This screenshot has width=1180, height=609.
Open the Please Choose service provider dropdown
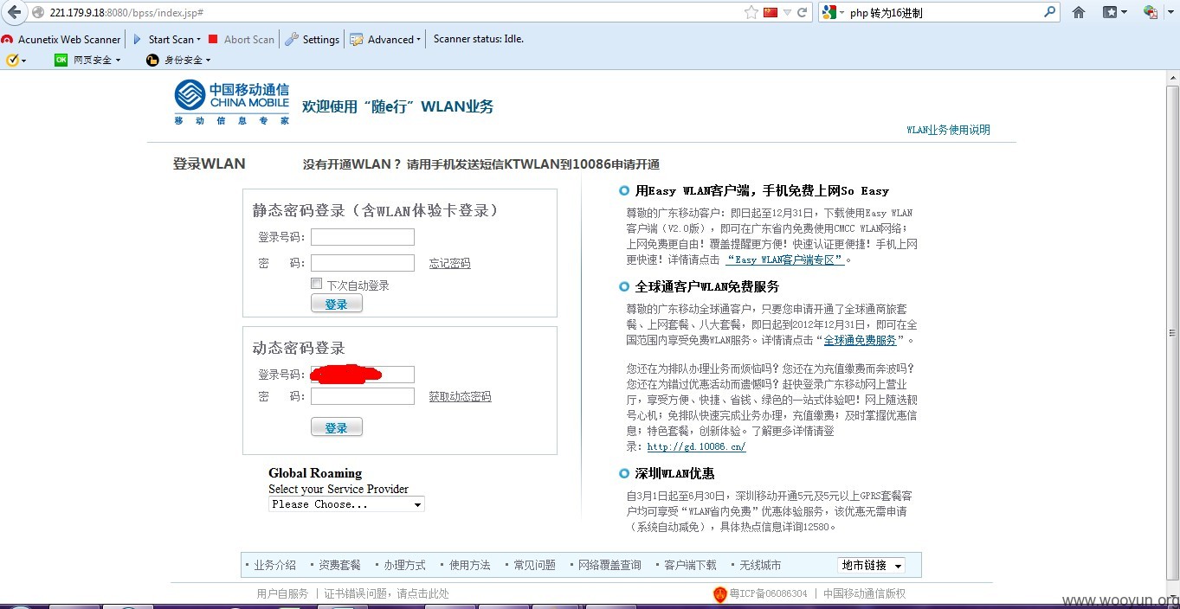pyautogui.click(x=346, y=504)
